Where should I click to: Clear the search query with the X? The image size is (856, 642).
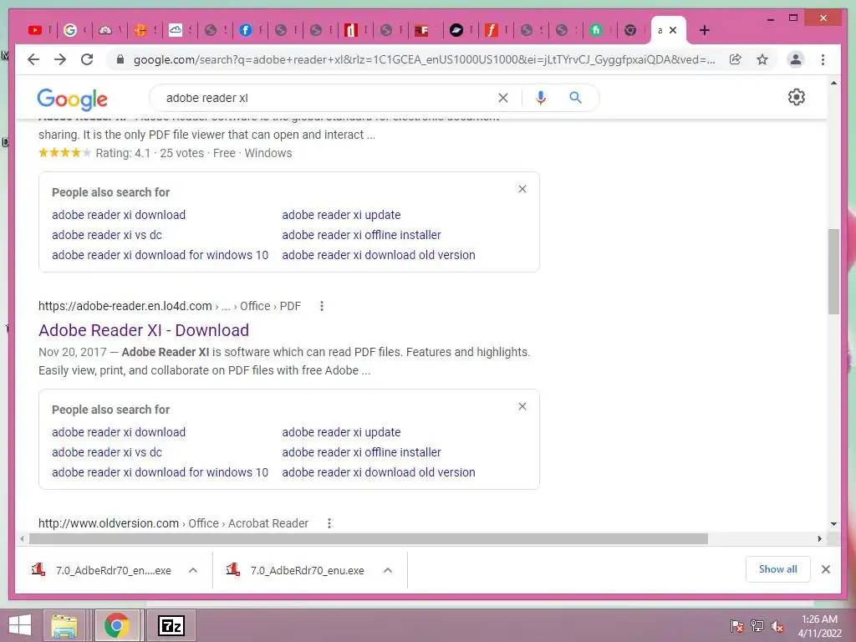pyautogui.click(x=502, y=98)
